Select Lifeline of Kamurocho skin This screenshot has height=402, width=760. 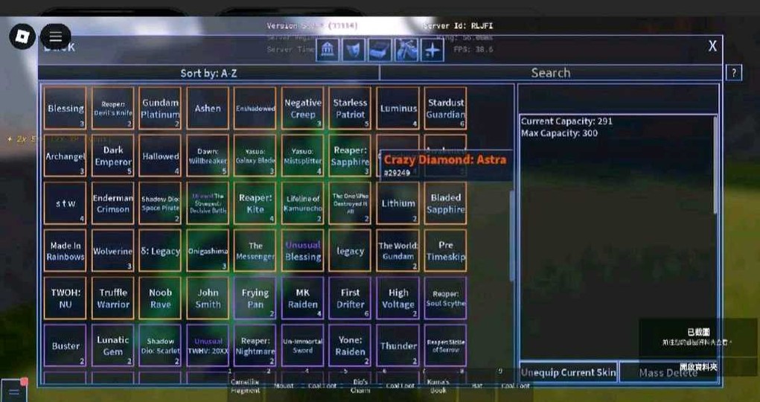tap(302, 203)
